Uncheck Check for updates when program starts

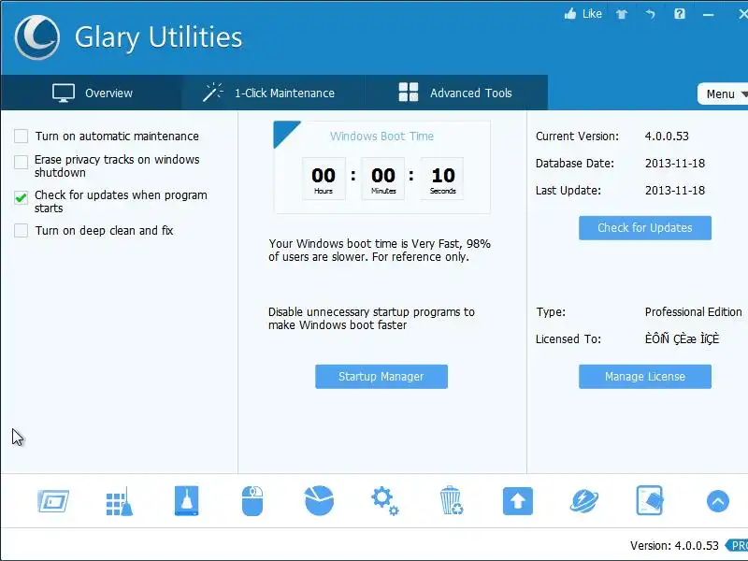[21, 197]
